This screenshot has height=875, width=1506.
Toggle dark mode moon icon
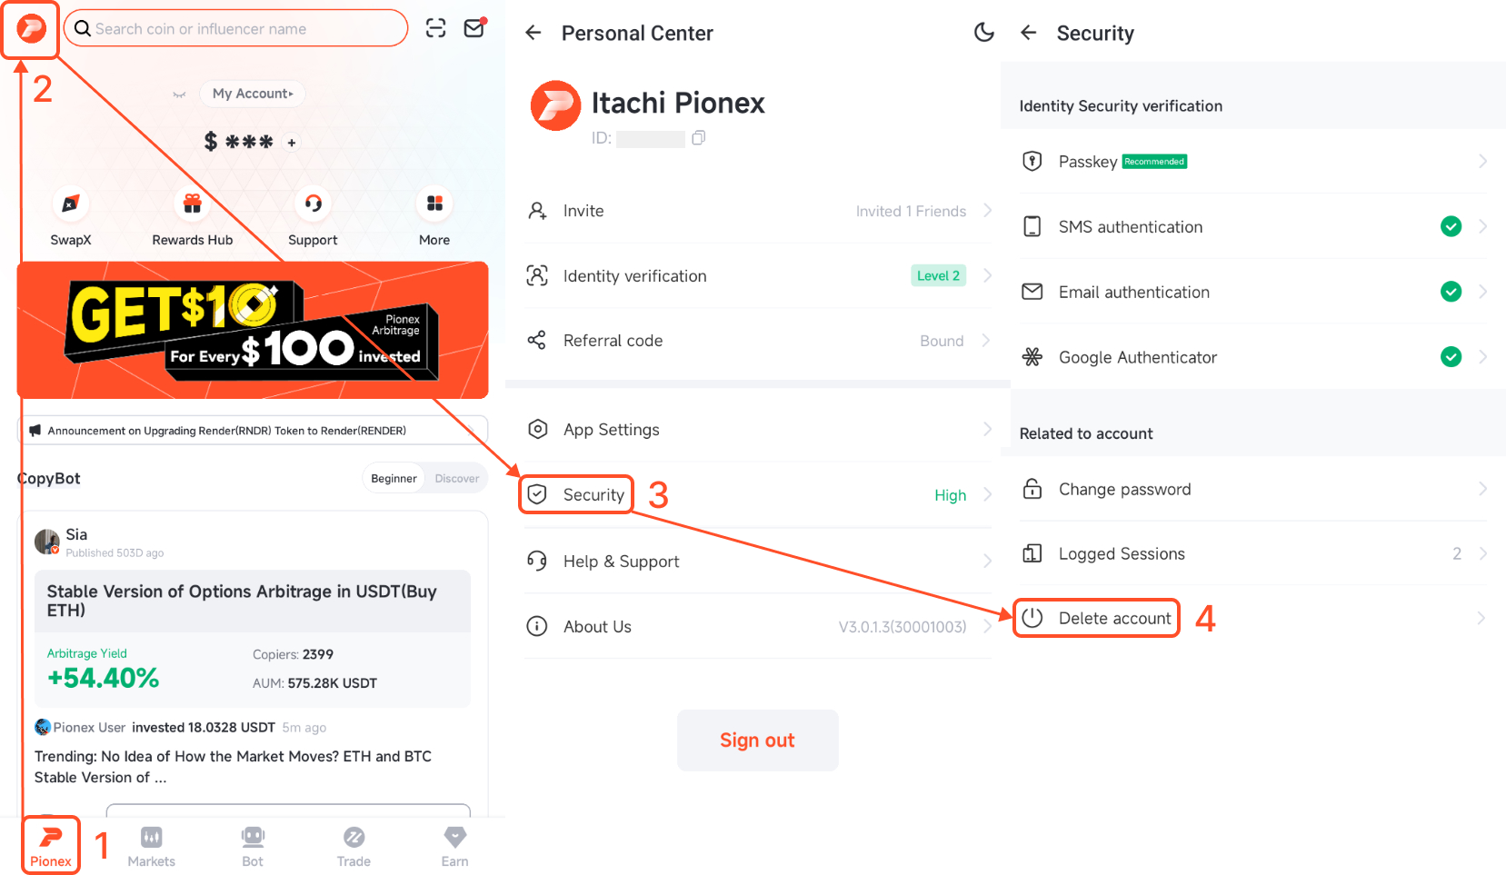point(983,33)
